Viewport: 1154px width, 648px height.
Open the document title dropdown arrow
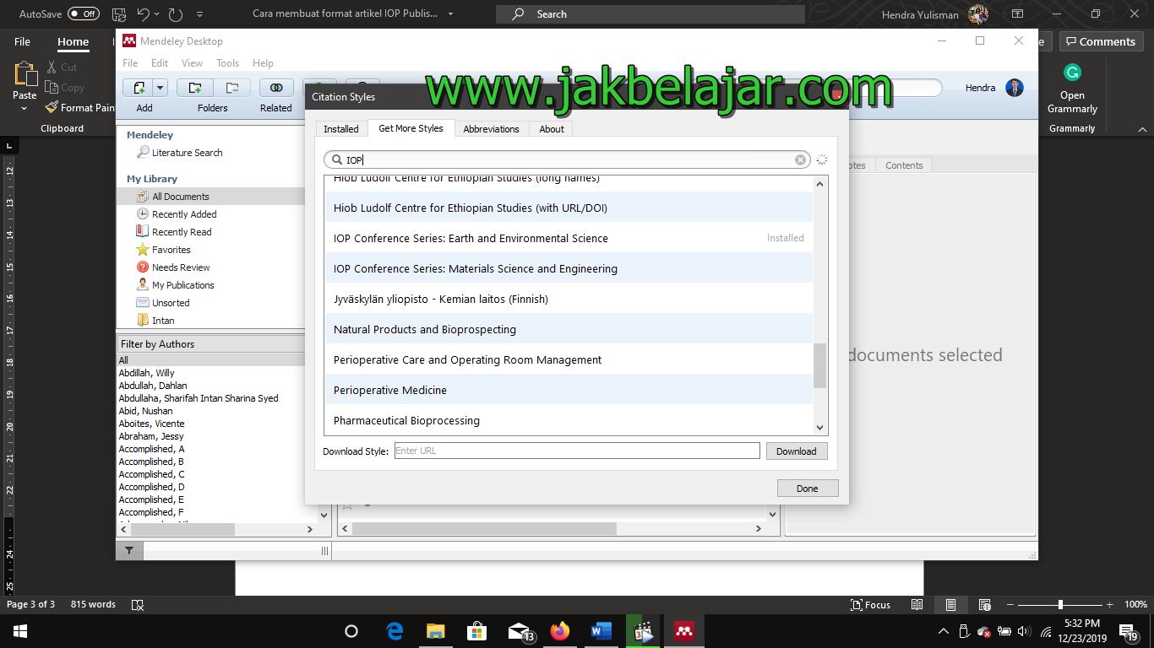pos(450,14)
